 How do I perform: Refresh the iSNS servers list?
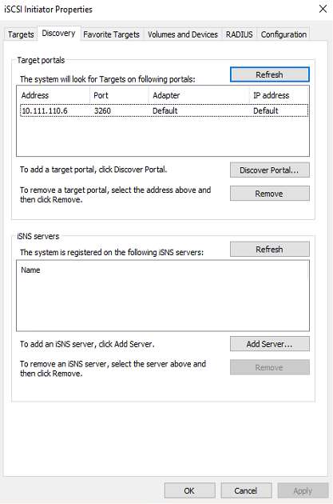pyautogui.click(x=269, y=249)
